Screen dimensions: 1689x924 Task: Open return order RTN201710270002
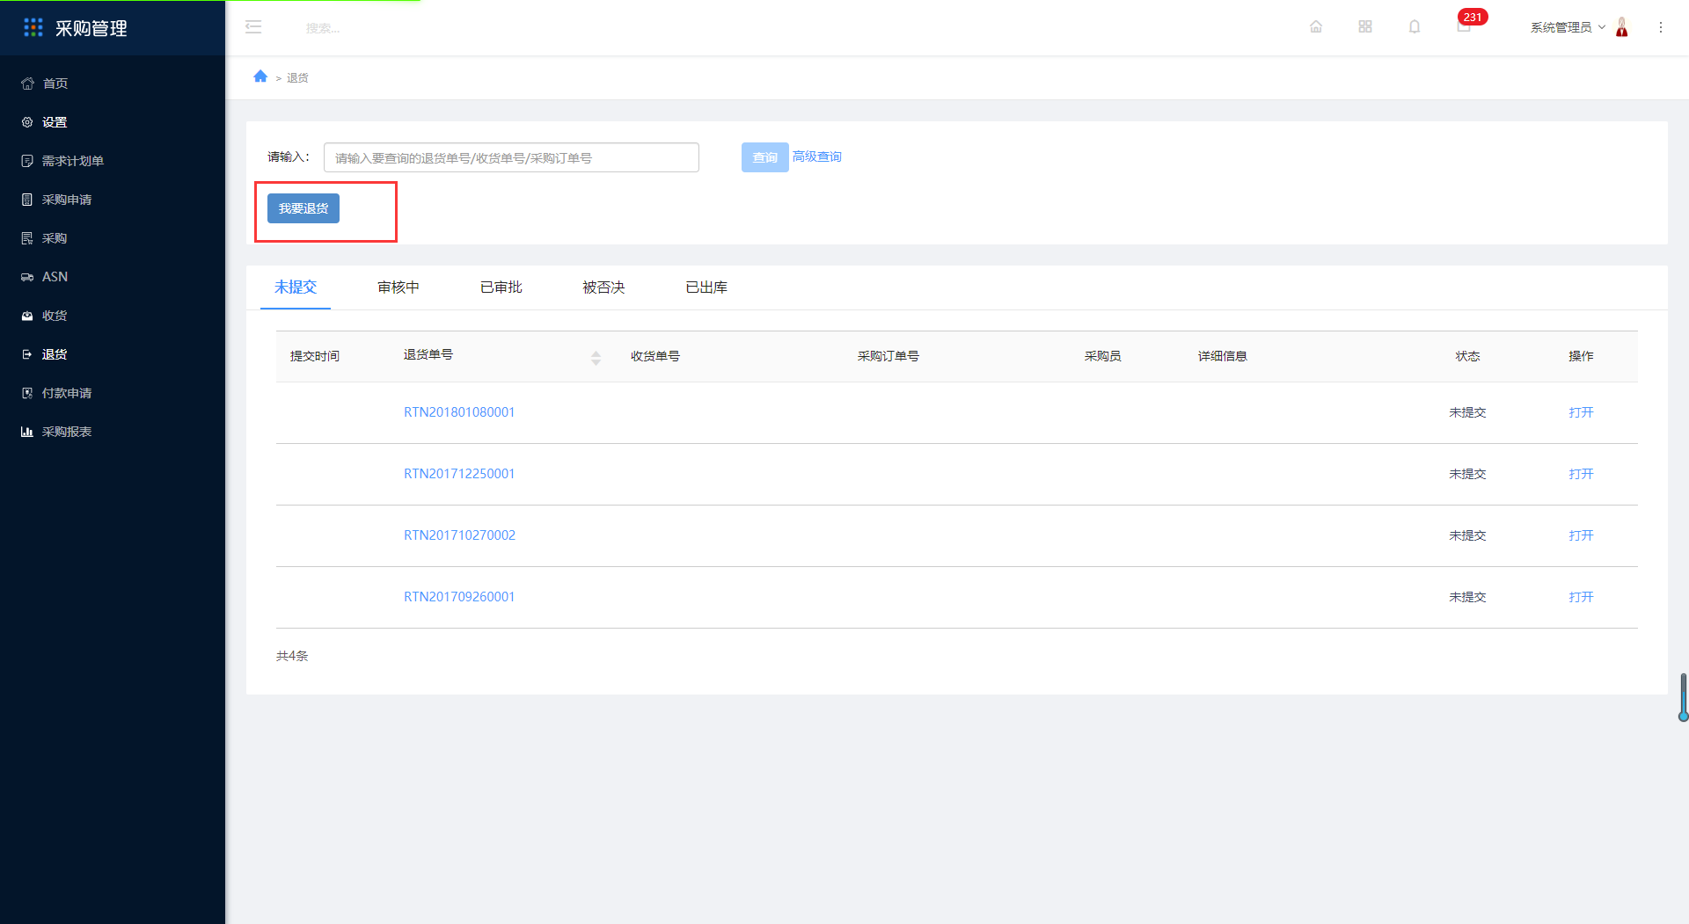click(459, 535)
